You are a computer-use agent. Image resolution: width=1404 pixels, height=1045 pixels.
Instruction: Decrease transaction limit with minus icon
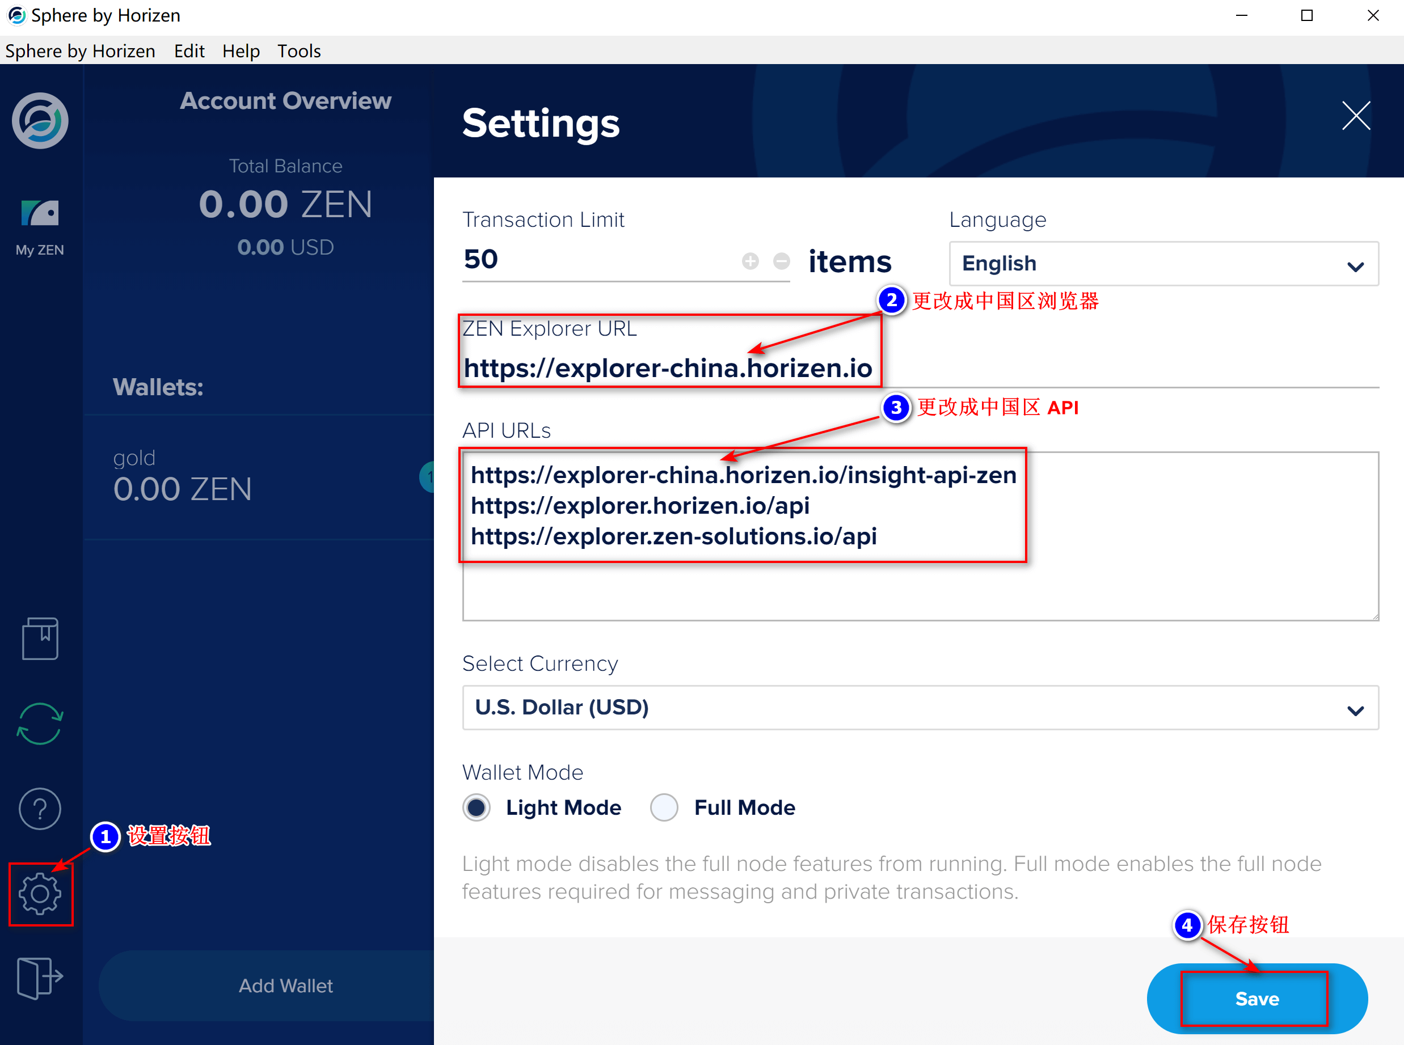click(x=781, y=261)
